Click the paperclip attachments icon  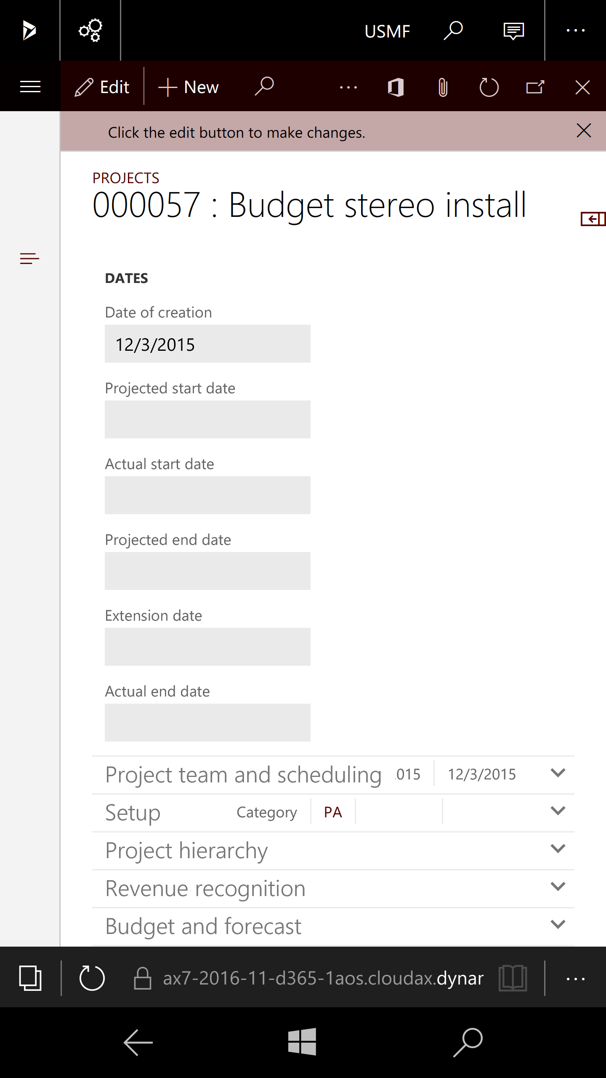pyautogui.click(x=443, y=88)
